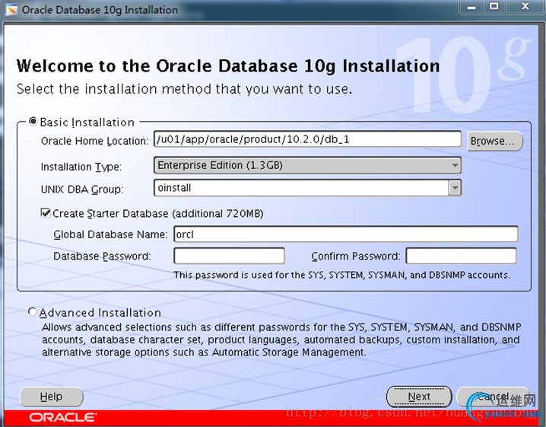The image size is (546, 427).
Task: Click the Oracle installer title bar icon
Action: (11, 10)
